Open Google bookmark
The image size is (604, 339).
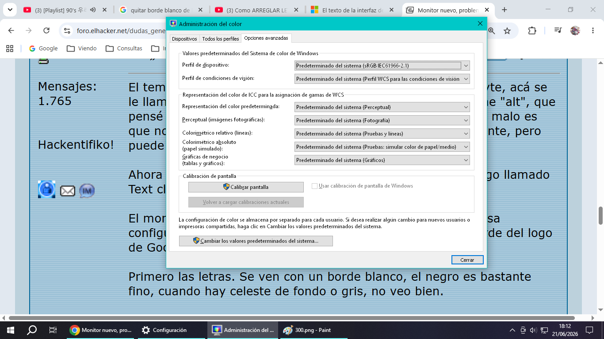[x=43, y=48]
